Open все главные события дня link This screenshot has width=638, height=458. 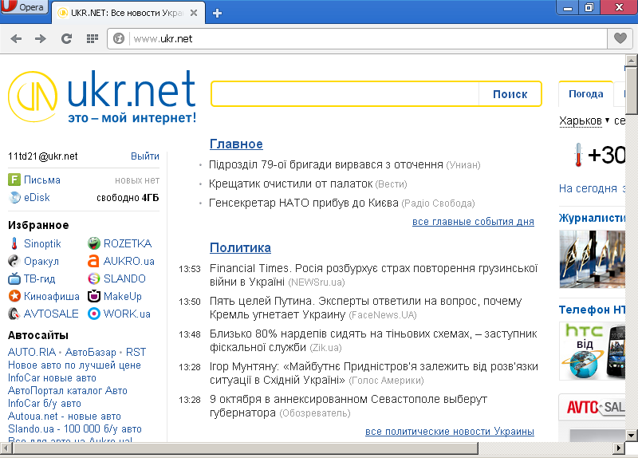tap(473, 222)
